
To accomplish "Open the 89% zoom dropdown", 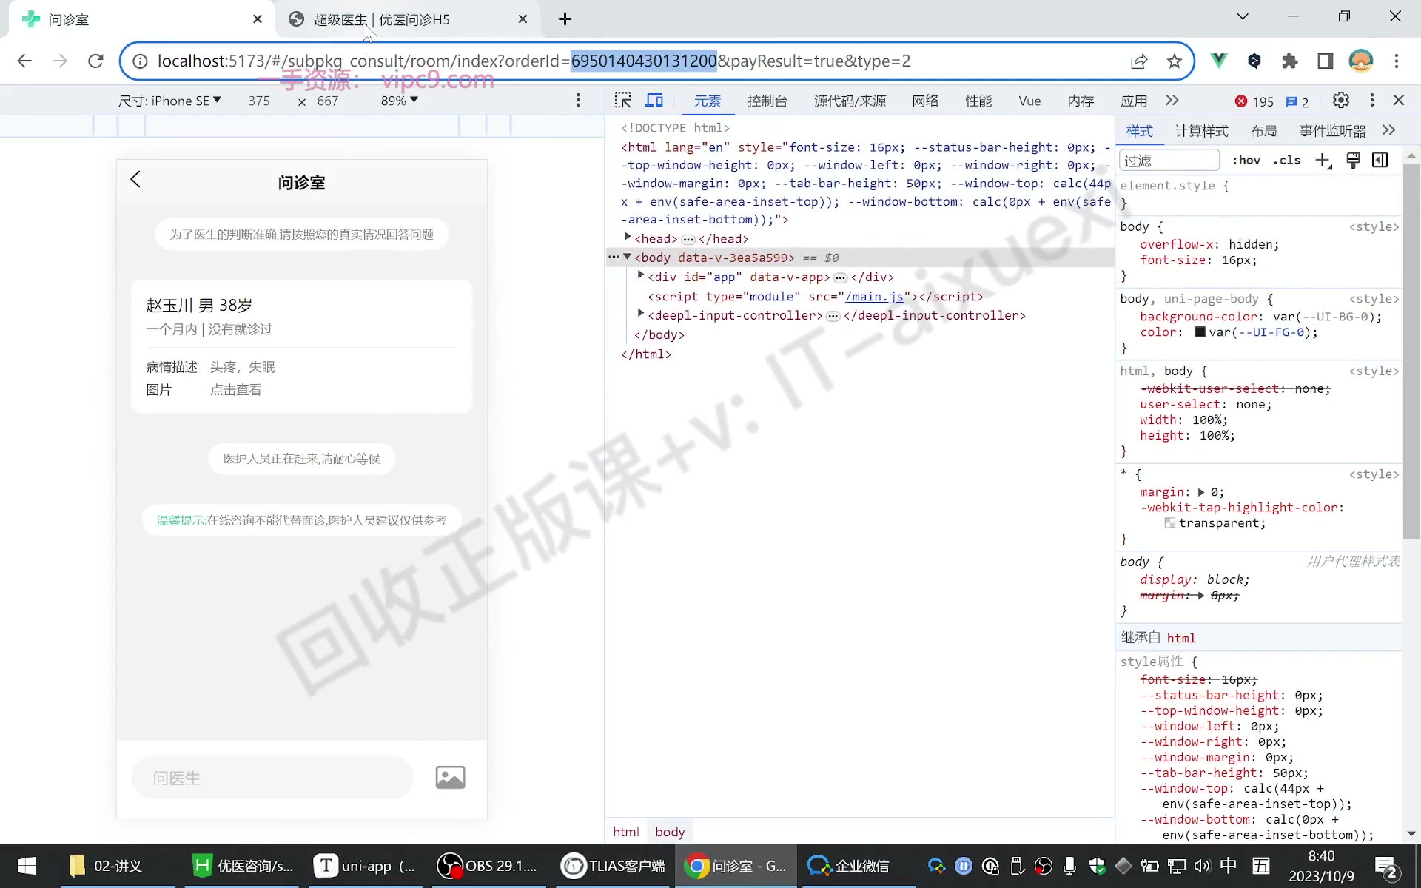I will (x=400, y=101).
